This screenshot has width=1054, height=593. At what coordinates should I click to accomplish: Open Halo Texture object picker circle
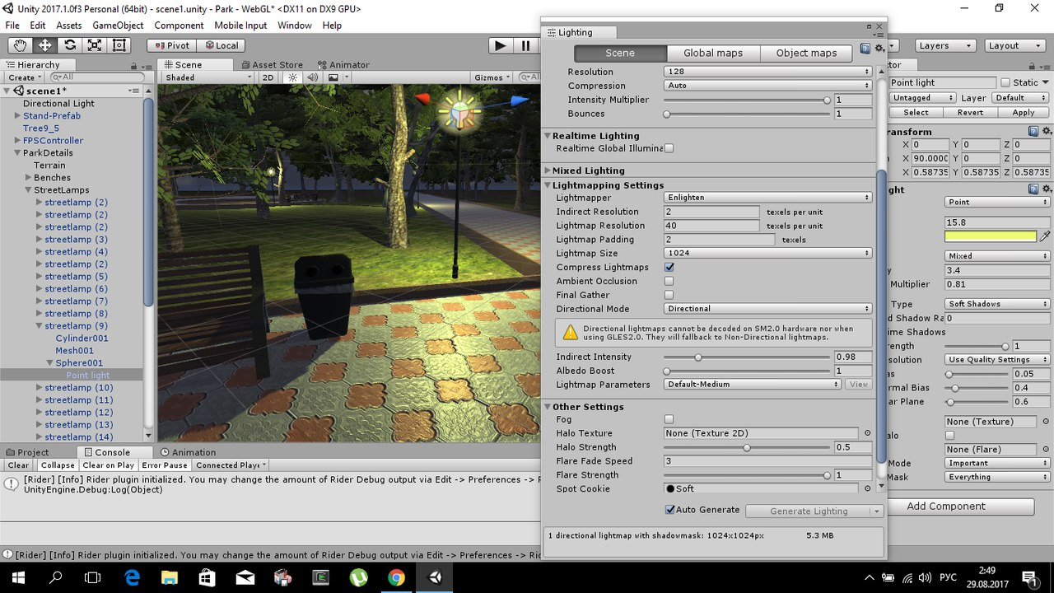[867, 433]
